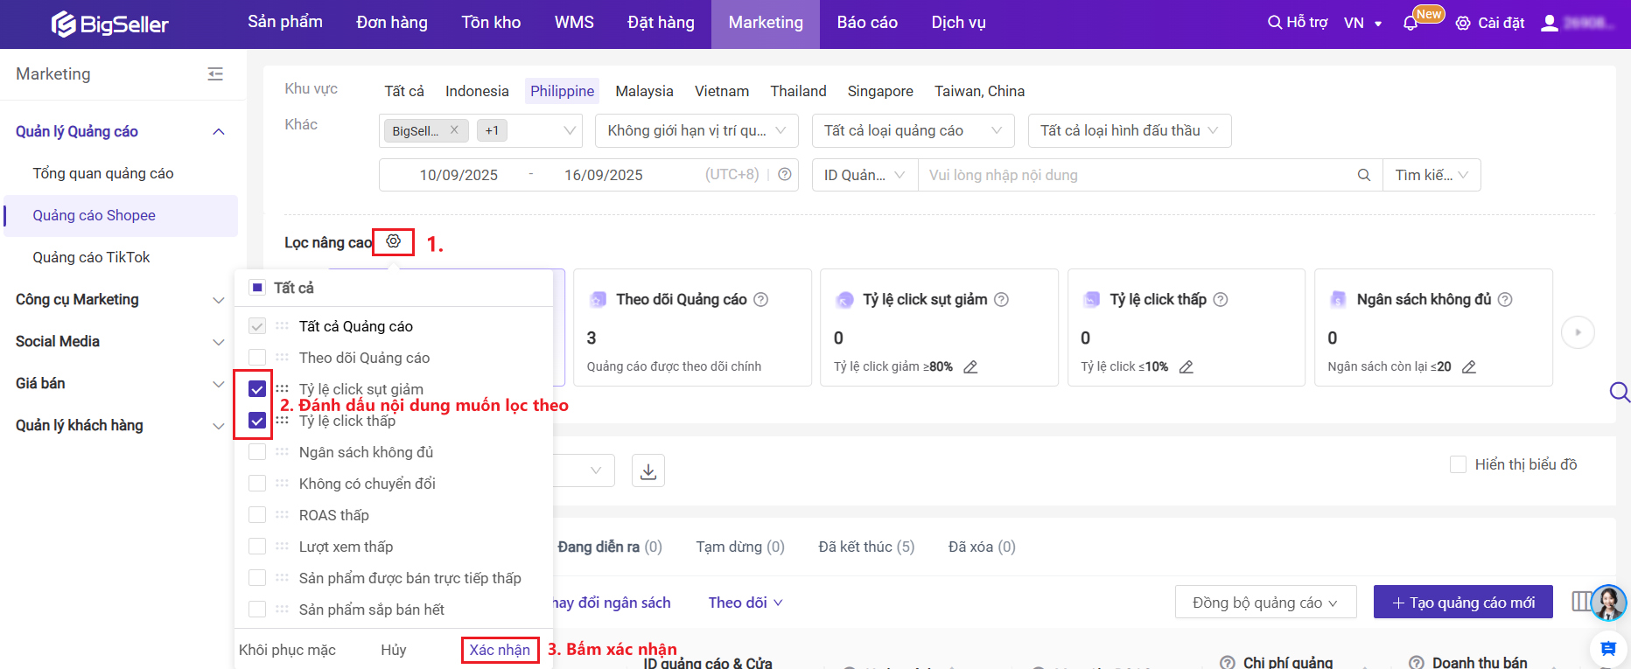Open the notification bell icon

(1410, 24)
